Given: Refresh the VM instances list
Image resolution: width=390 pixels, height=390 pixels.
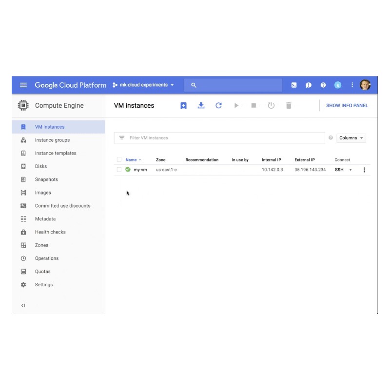Looking at the screenshot, I should coord(218,105).
